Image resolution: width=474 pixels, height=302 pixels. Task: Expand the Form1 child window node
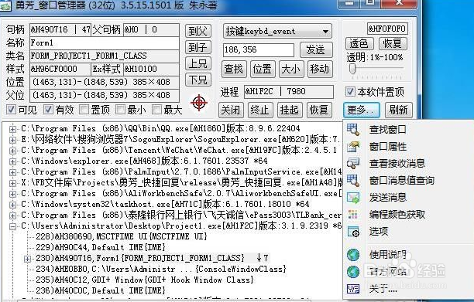pyautogui.click(x=27, y=259)
